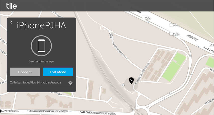
Task: Go back using the left chevron arrow
Action: [11, 22]
